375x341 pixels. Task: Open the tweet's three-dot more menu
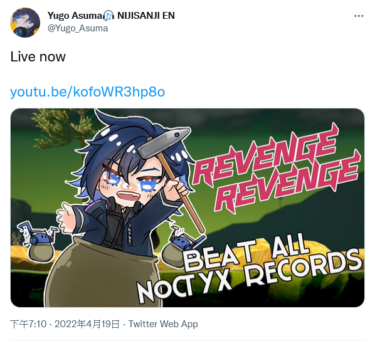coord(359,16)
